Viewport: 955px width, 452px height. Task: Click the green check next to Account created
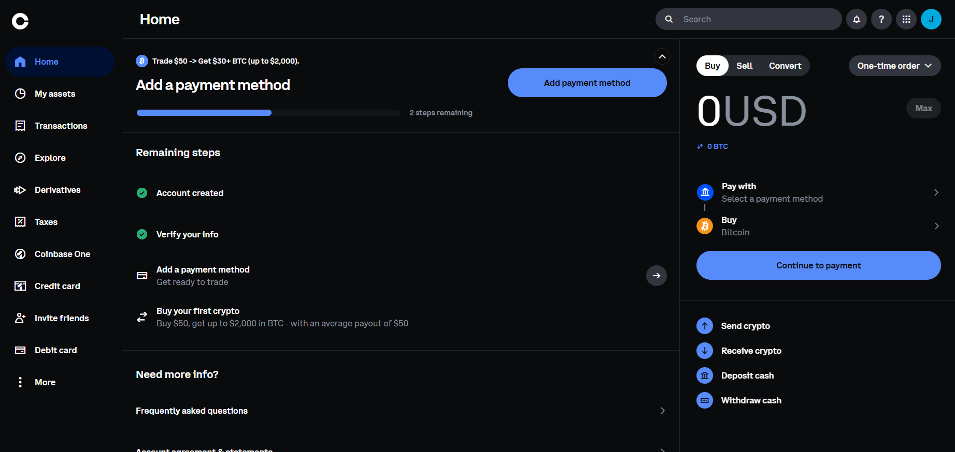coord(142,193)
